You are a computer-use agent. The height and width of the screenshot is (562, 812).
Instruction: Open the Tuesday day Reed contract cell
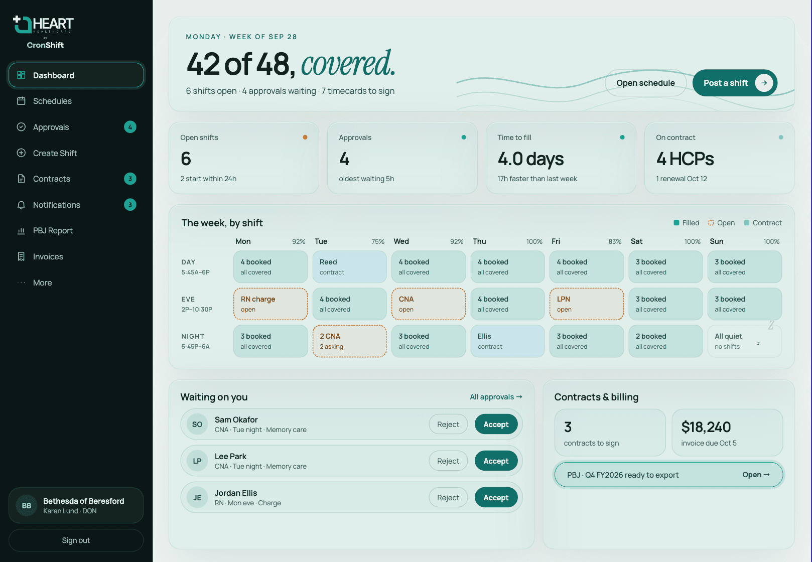(x=350, y=267)
